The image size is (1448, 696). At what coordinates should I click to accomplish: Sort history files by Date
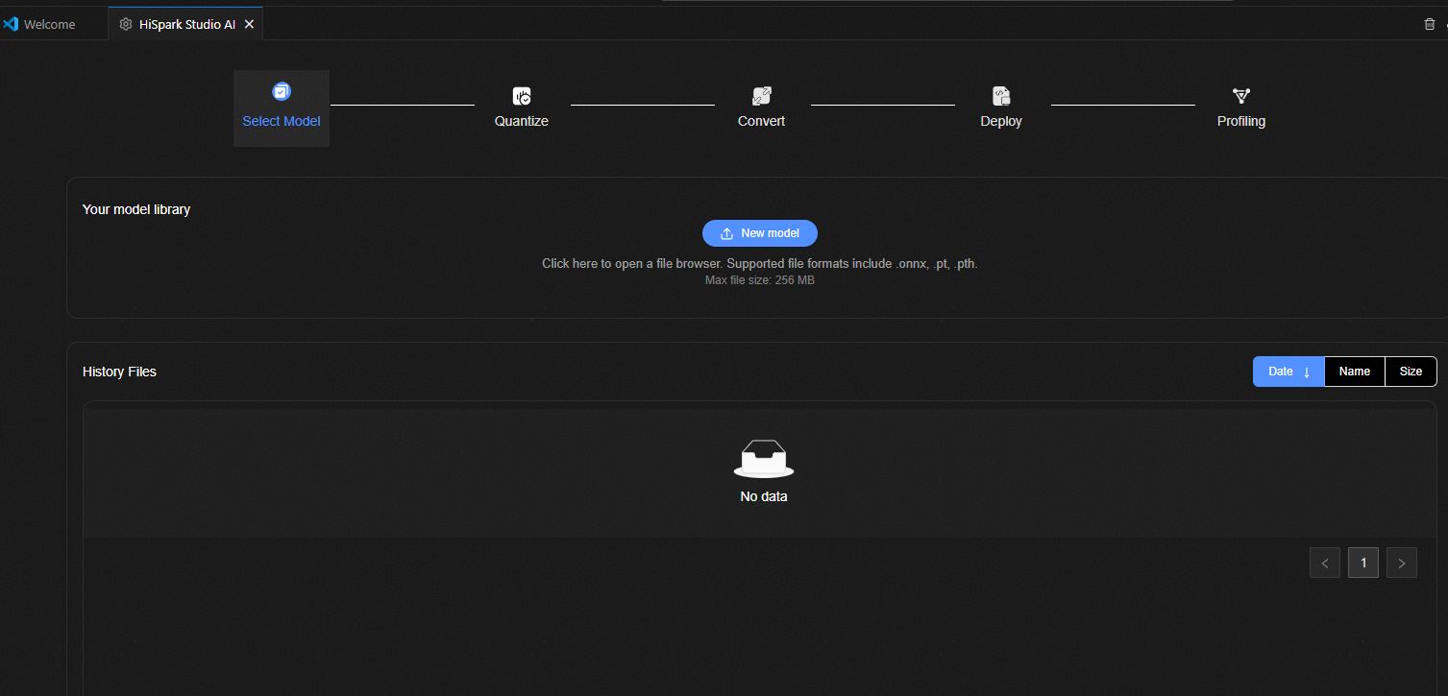(x=1288, y=372)
